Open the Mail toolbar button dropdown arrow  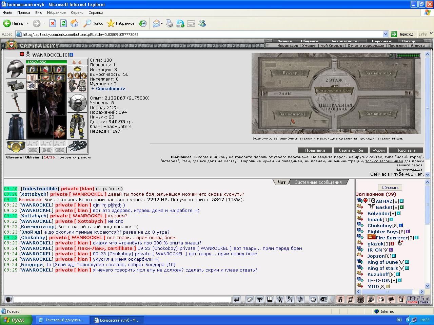point(162,24)
